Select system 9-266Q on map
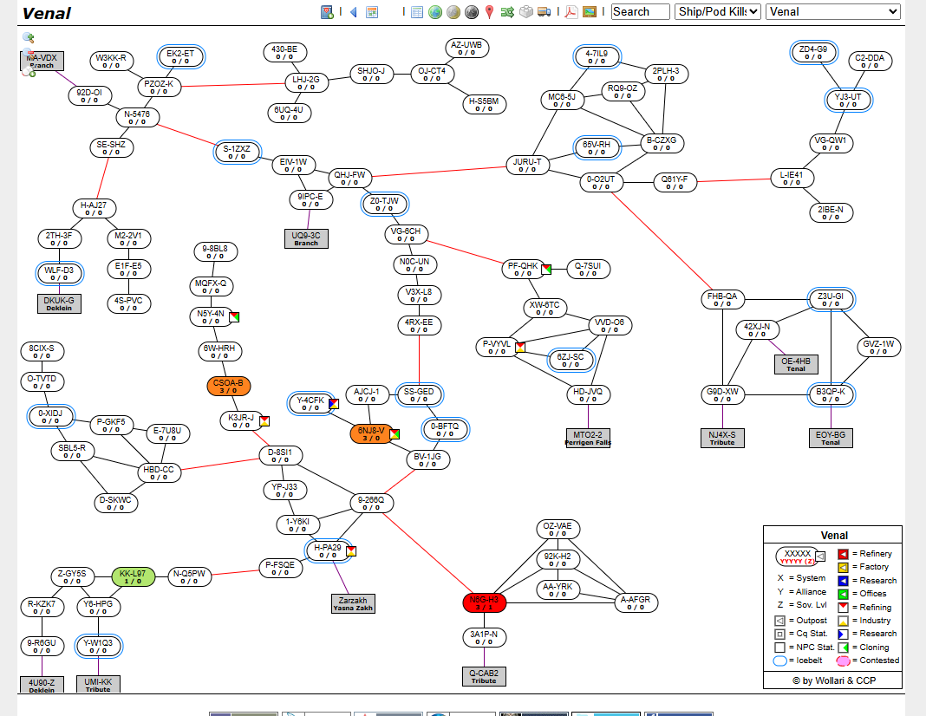The height and width of the screenshot is (716, 926). pyautogui.click(x=371, y=503)
